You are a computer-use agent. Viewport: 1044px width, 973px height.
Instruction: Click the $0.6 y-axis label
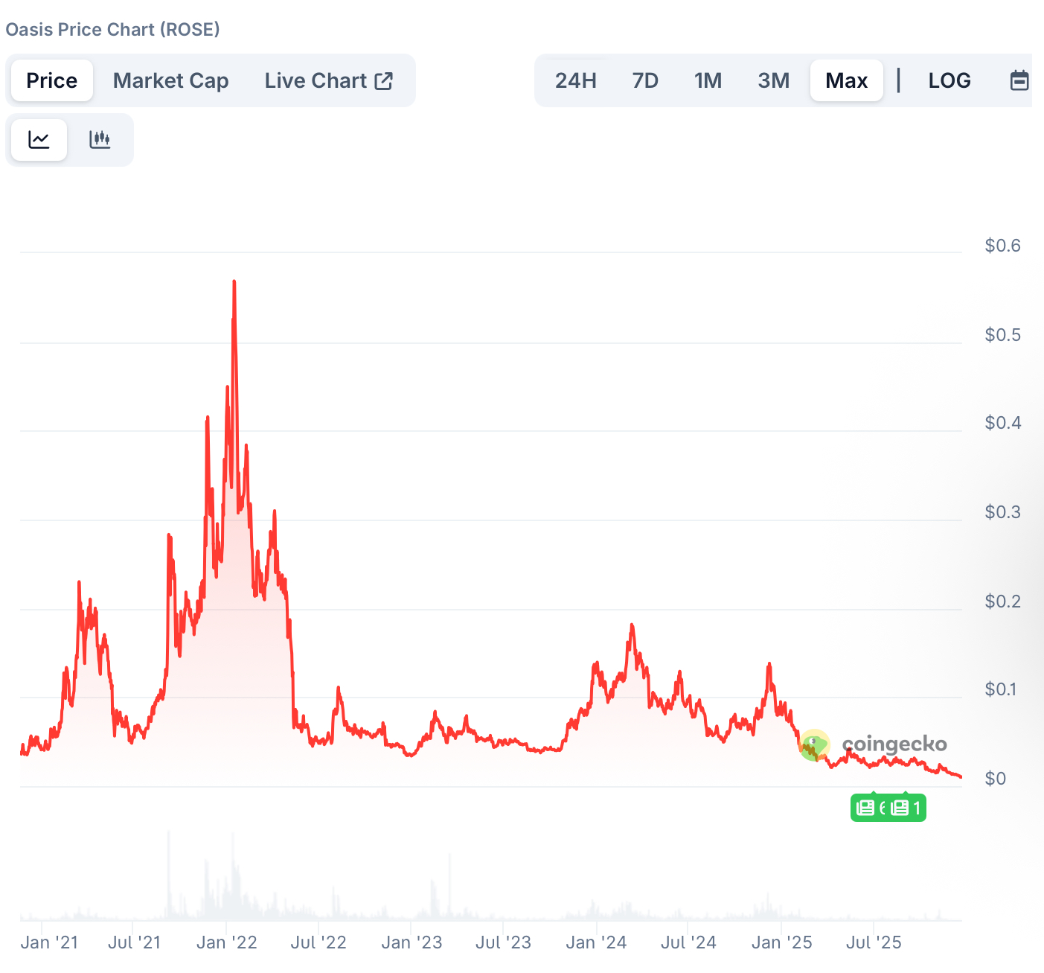(1002, 246)
